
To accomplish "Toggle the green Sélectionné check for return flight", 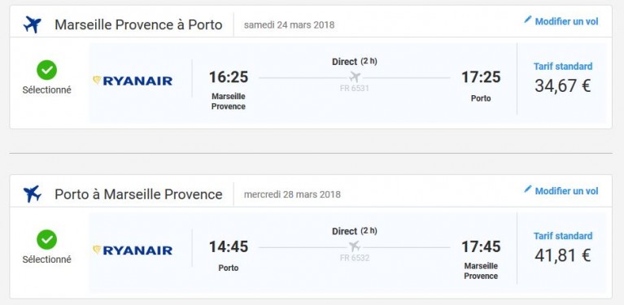I will 47,240.
